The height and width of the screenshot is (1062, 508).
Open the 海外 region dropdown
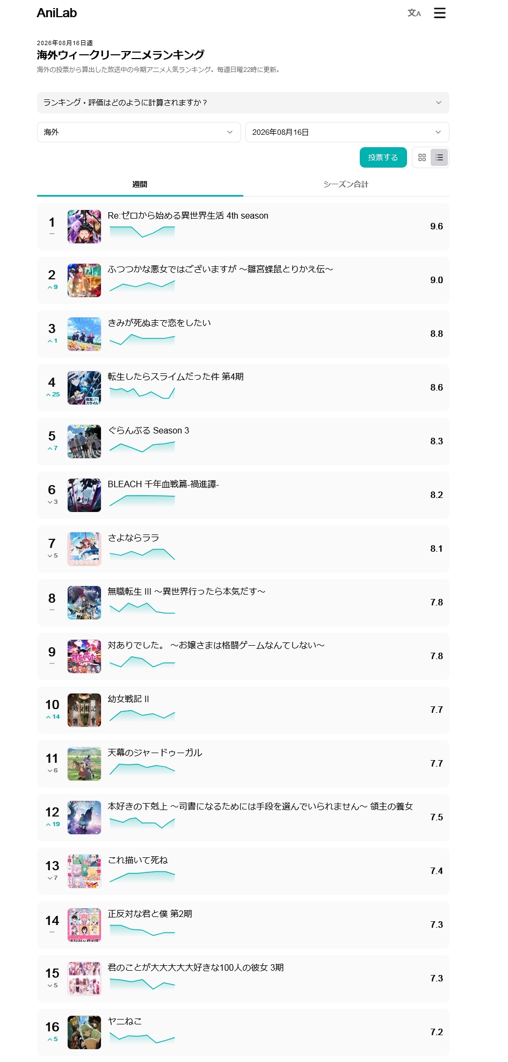139,132
